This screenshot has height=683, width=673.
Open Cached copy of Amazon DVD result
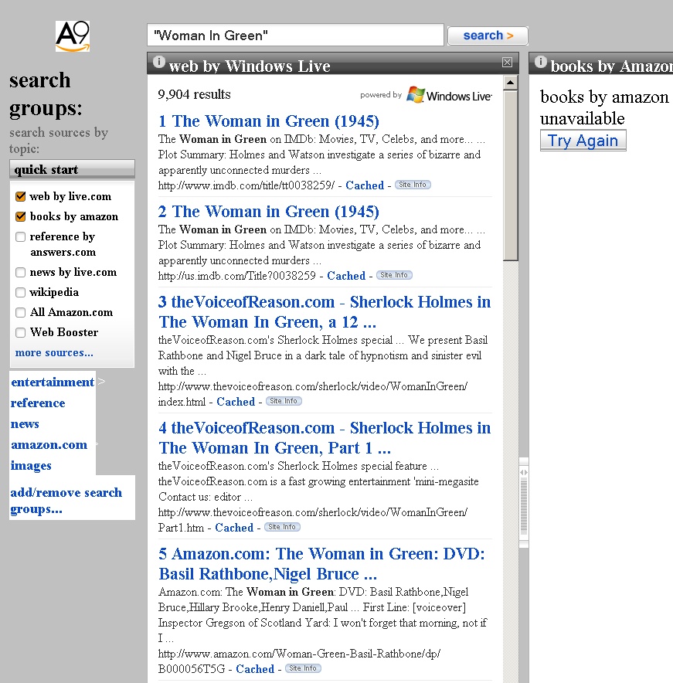(255, 668)
